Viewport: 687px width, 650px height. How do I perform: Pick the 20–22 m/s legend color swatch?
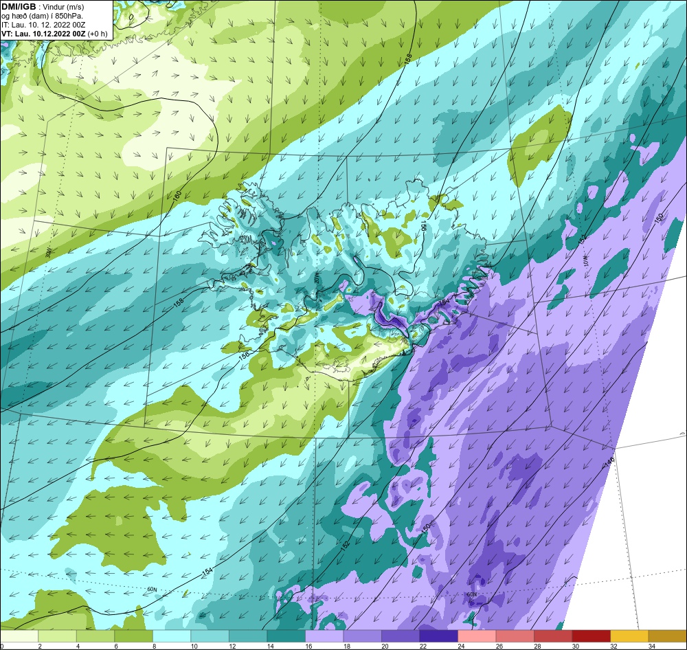click(401, 636)
